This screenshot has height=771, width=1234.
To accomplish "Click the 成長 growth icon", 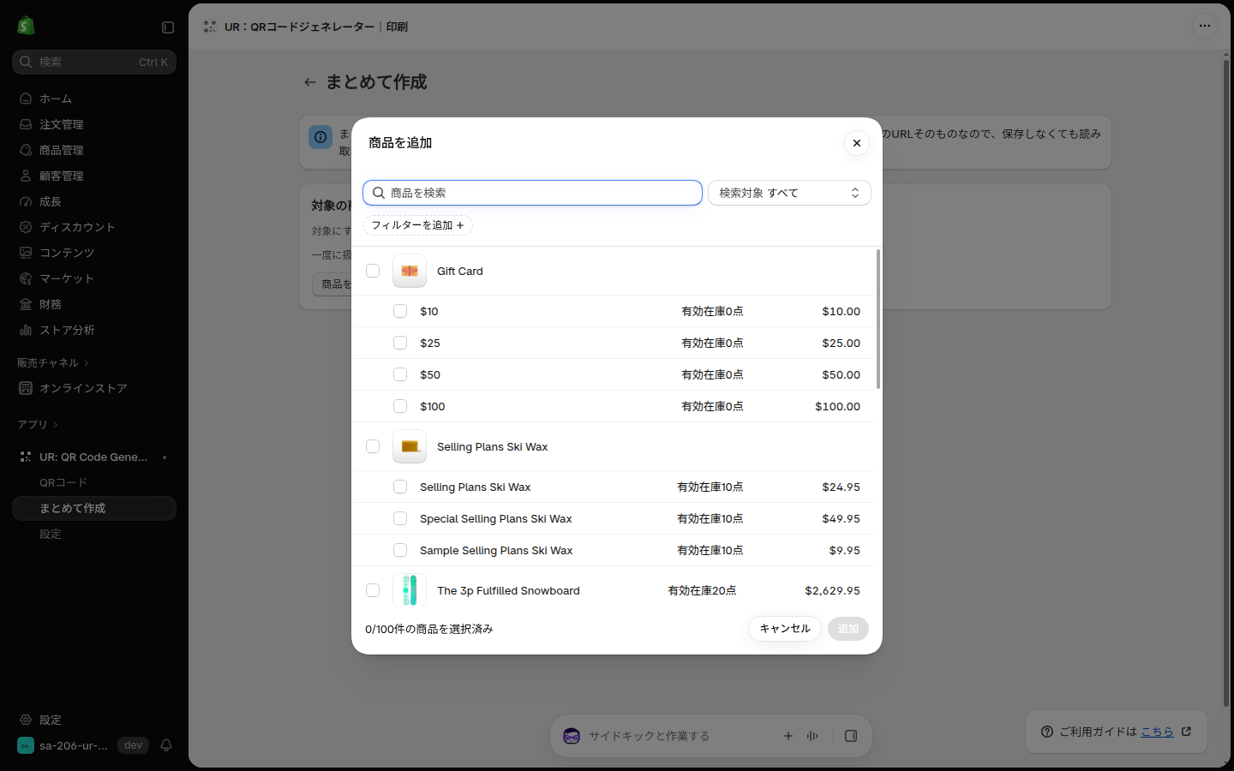I will [x=26, y=201].
